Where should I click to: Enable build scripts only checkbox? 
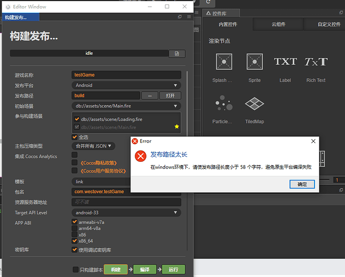pyautogui.click(x=75, y=270)
